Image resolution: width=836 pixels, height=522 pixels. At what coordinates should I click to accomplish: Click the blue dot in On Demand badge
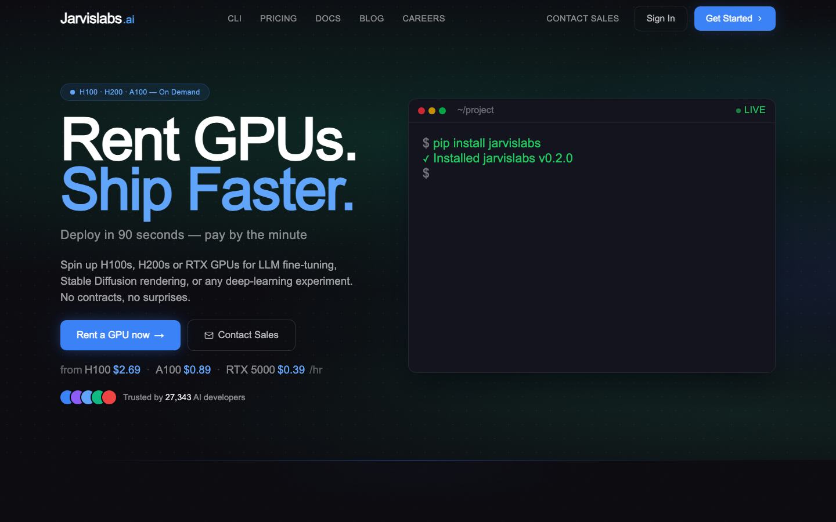click(73, 92)
